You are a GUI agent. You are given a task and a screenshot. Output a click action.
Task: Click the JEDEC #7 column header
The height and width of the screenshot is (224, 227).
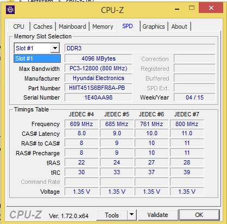(x=187, y=114)
